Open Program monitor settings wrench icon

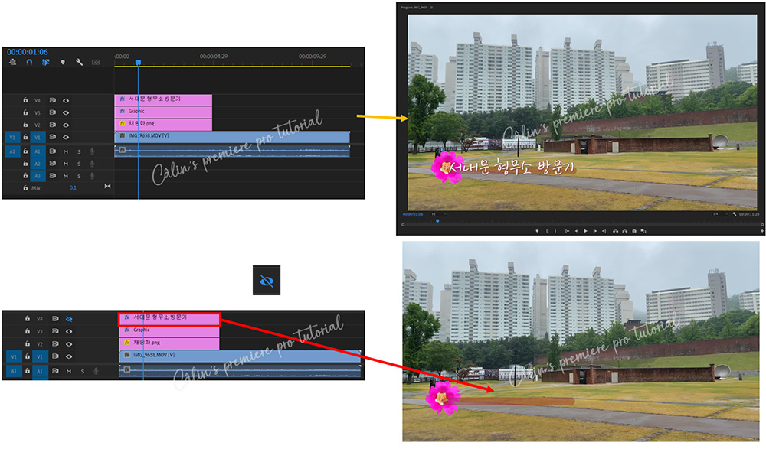pyautogui.click(x=735, y=214)
